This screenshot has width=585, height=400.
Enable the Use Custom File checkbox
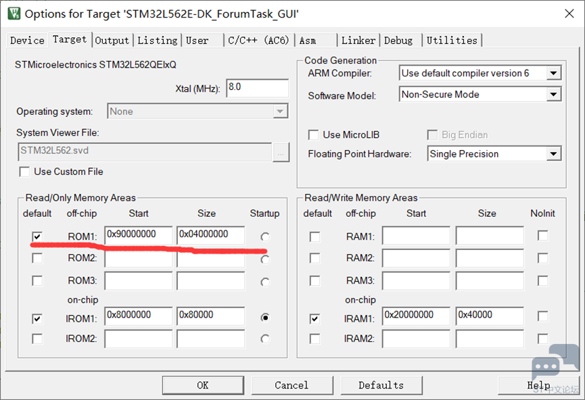pos(24,172)
